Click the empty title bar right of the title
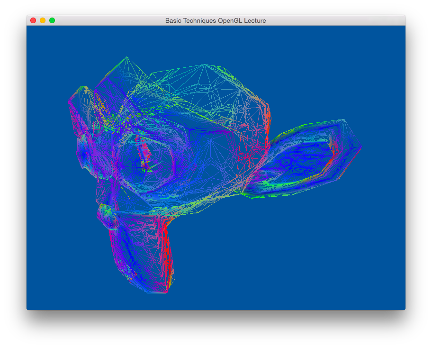The width and height of the screenshot is (432, 348). tap(336, 20)
